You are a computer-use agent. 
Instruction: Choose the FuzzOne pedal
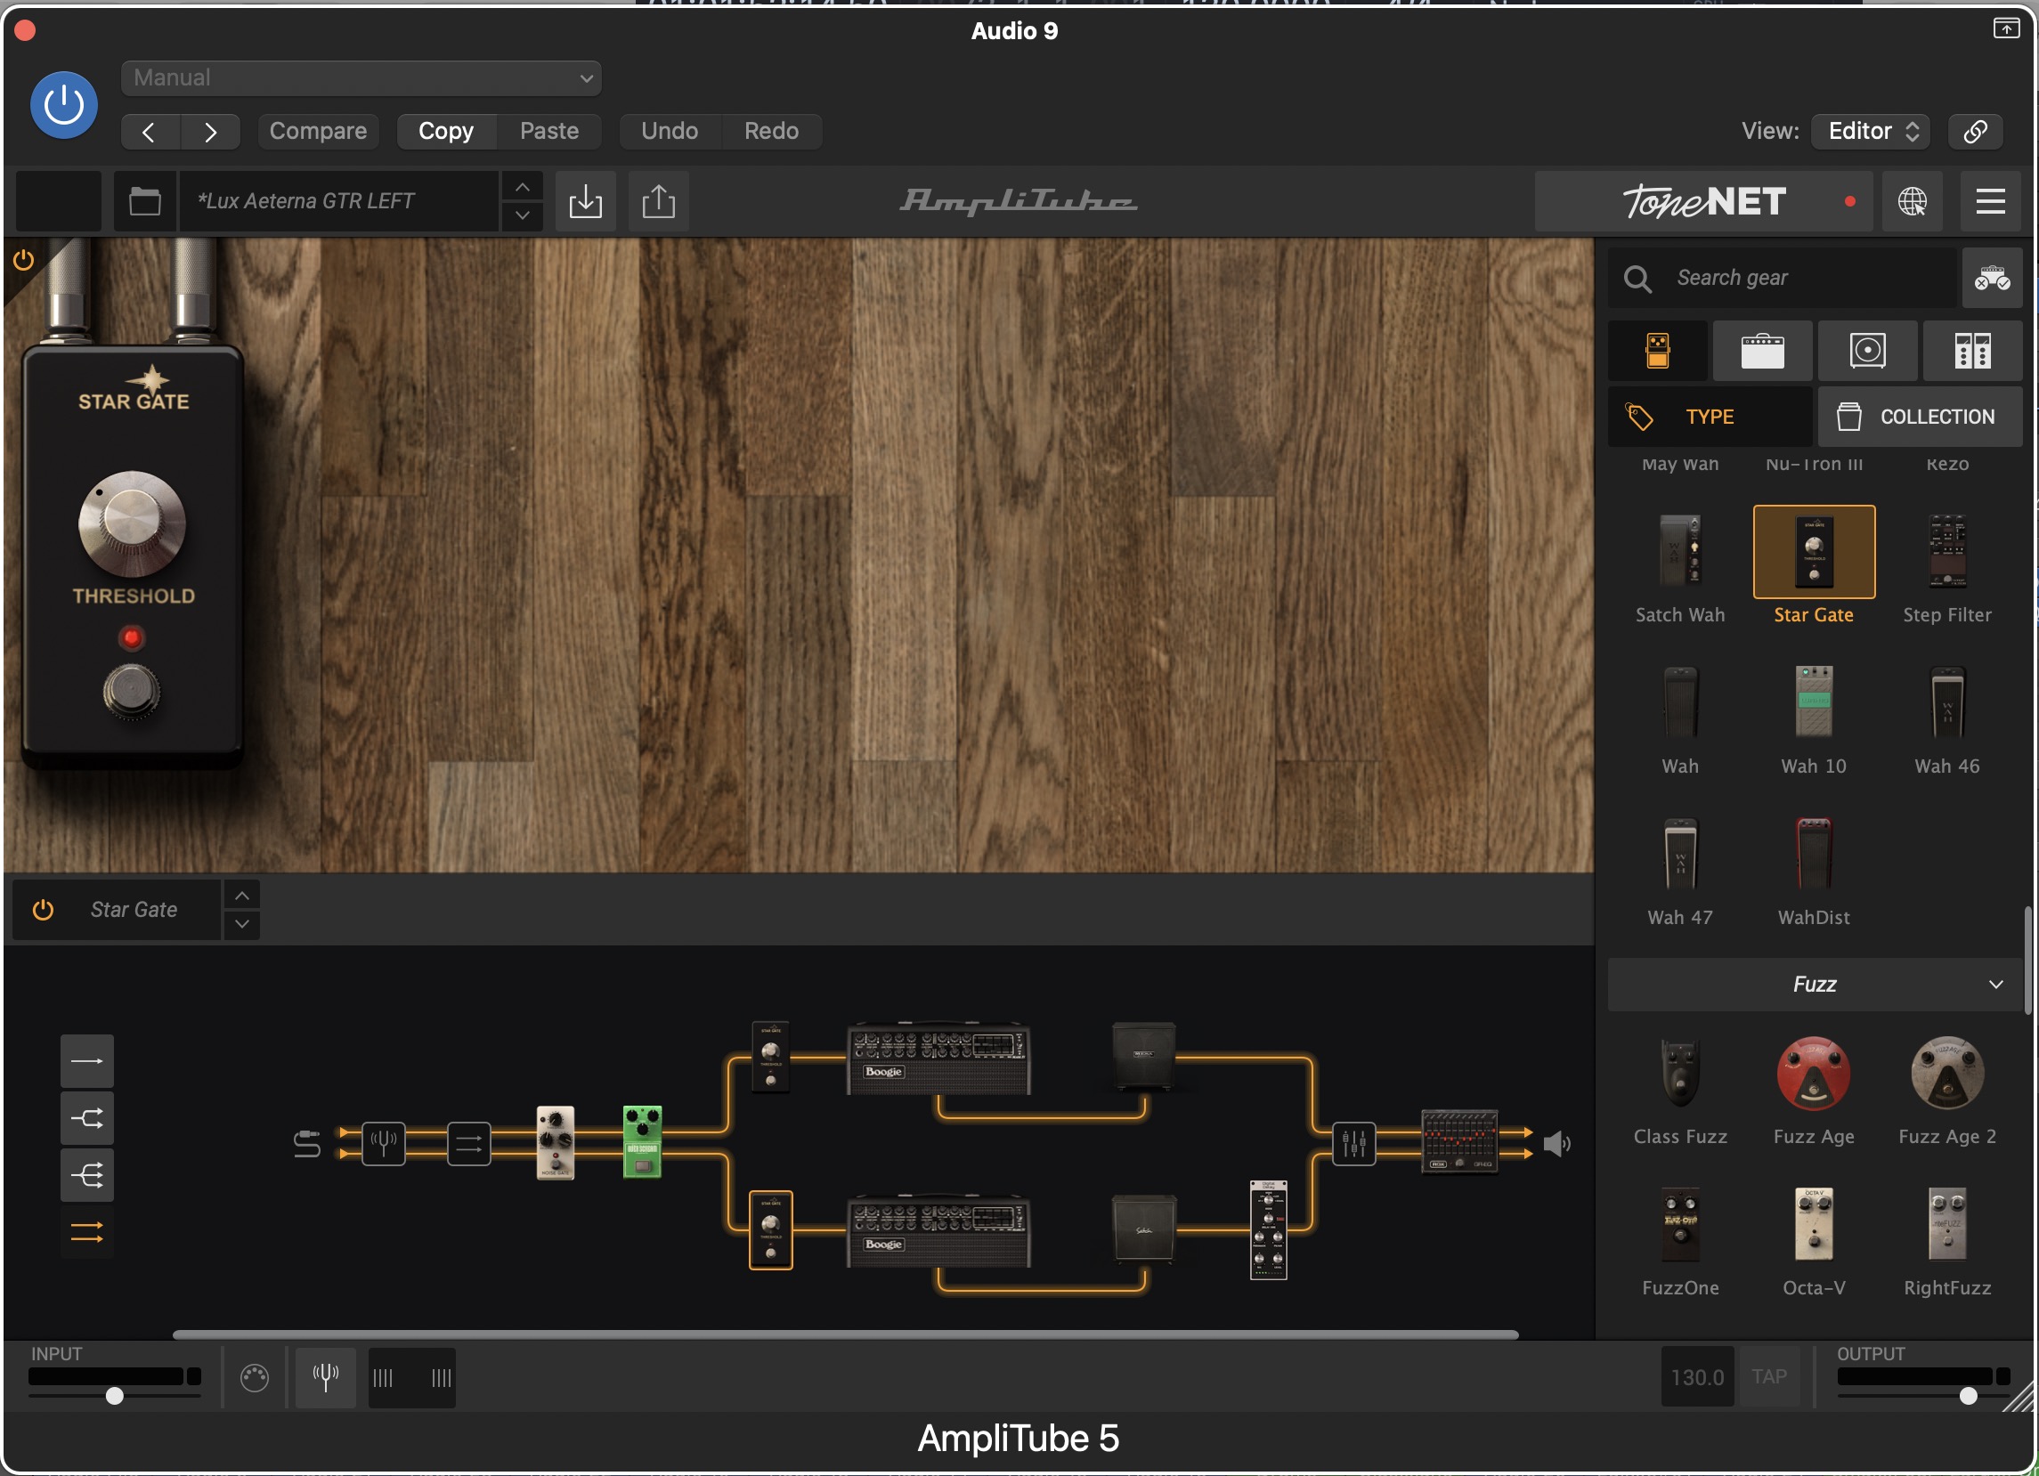pos(1679,1224)
